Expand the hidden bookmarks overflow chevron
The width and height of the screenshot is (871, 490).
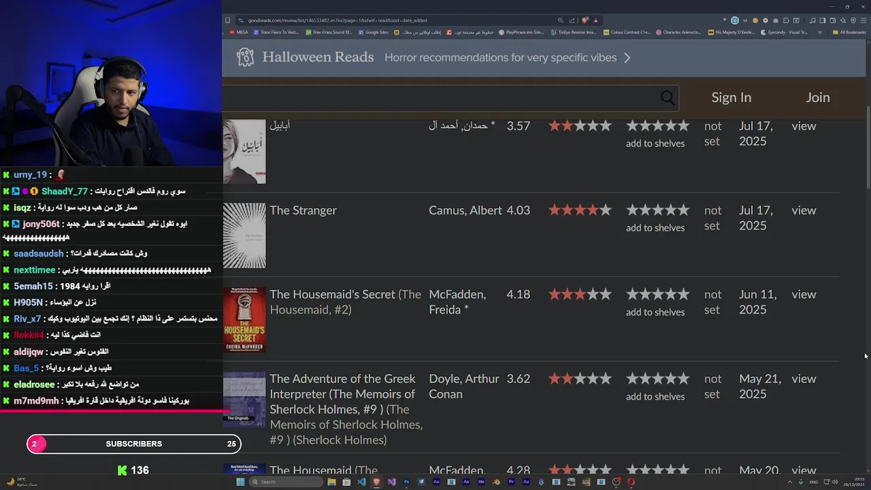tap(820, 32)
